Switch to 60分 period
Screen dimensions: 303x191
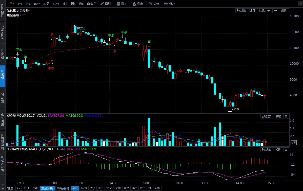coord(56,4)
